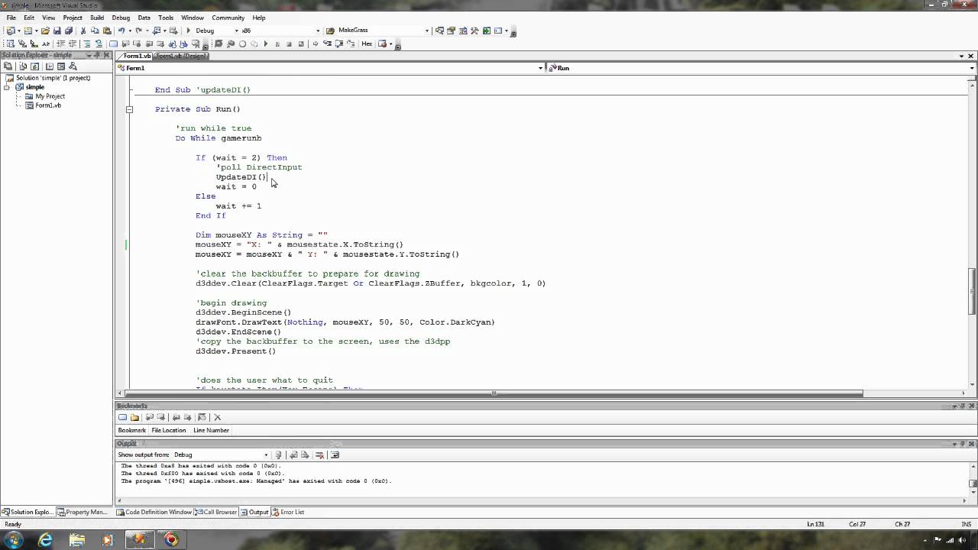Open the Windows Explorer folder taskbar icon
This screenshot has height=550, width=978.
click(x=77, y=540)
